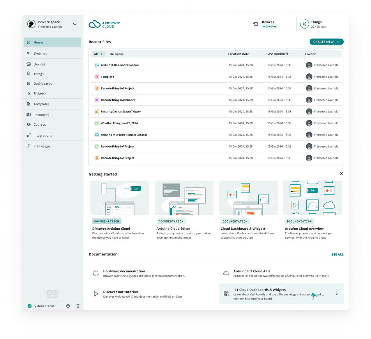Open file RemoteThing-Dashboard
The width and height of the screenshot is (371, 339).
pyautogui.click(x=118, y=100)
